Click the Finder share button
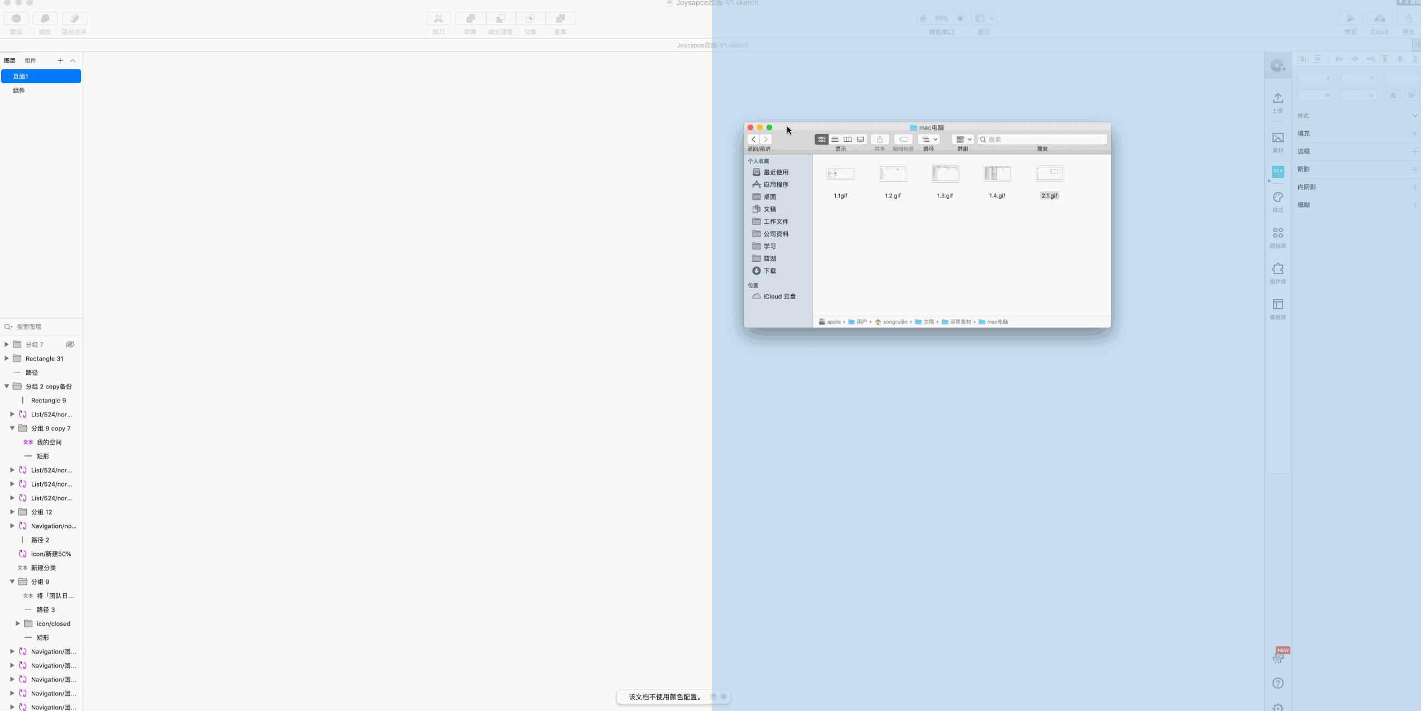1421x711 pixels. click(x=879, y=140)
